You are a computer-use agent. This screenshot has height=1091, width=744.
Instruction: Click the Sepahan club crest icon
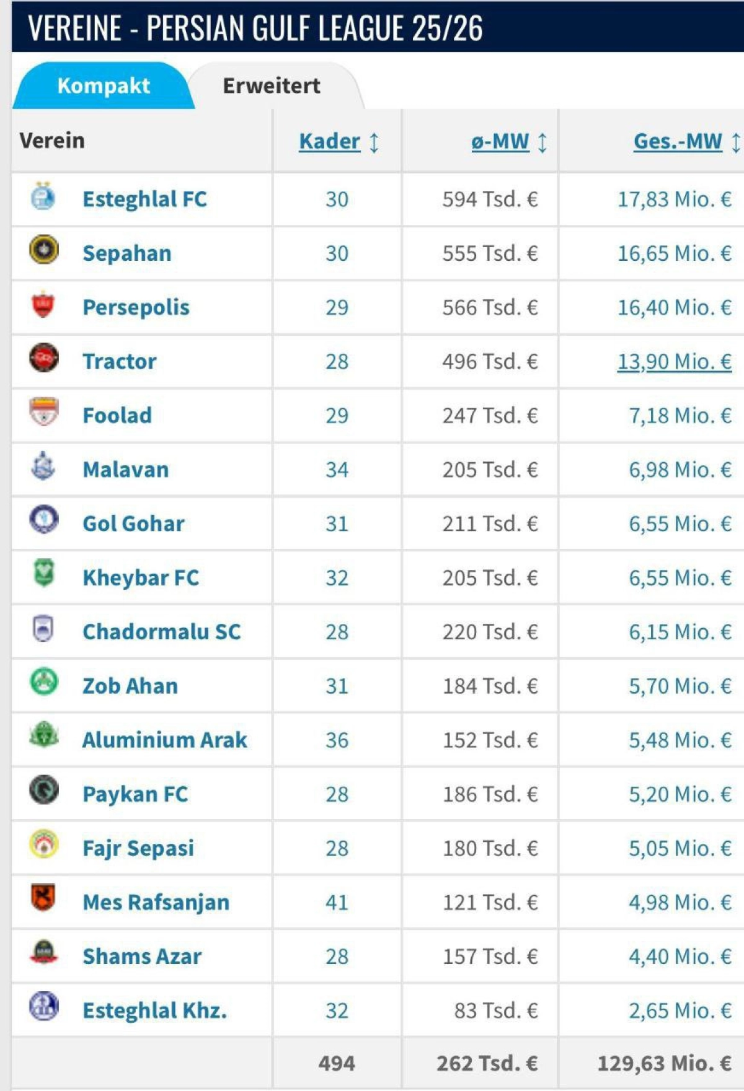[43, 250]
